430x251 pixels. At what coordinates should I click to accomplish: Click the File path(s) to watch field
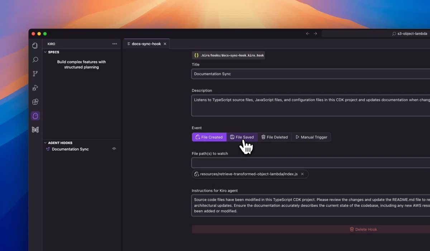click(311, 163)
